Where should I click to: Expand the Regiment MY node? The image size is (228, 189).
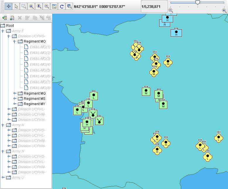click(15, 104)
